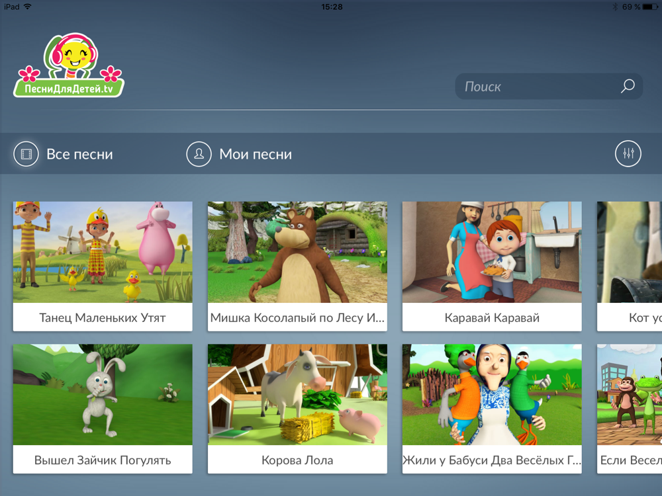Open the partially visible Кот song card
662x496 pixels.
click(x=630, y=266)
